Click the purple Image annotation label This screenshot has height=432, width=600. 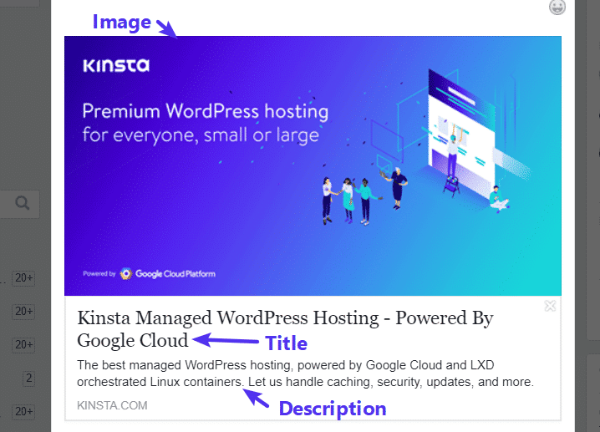pos(121,21)
